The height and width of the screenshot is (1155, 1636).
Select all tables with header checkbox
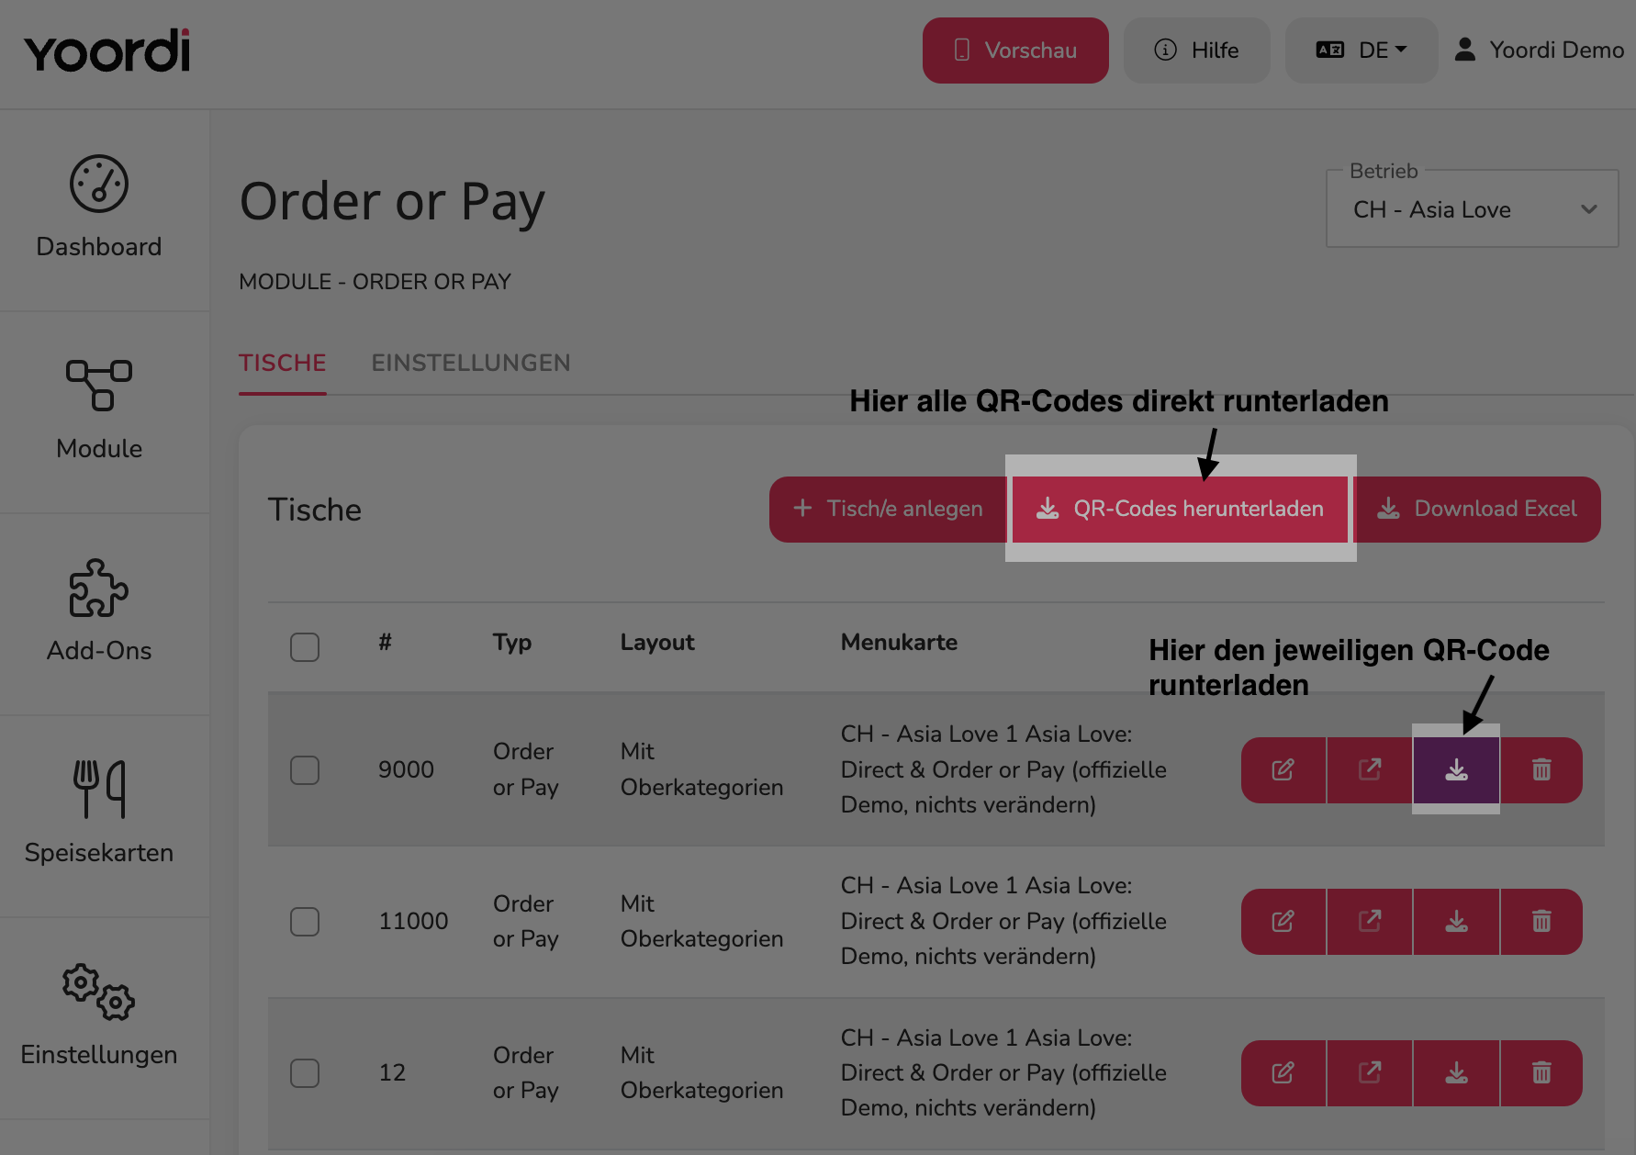click(x=305, y=647)
